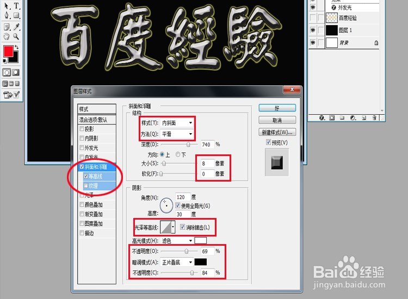The width and height of the screenshot is (408, 299).
Task: Select the Eyedropper tool
Action: tap(16, 27)
